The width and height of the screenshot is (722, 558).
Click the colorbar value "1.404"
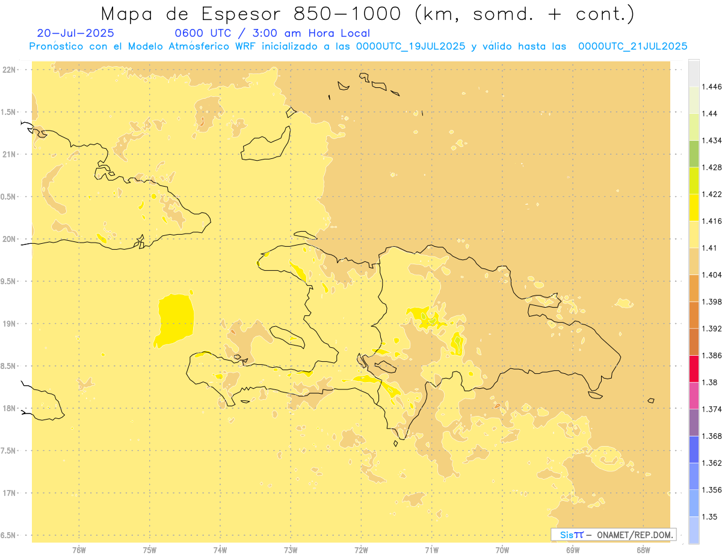pos(712,274)
